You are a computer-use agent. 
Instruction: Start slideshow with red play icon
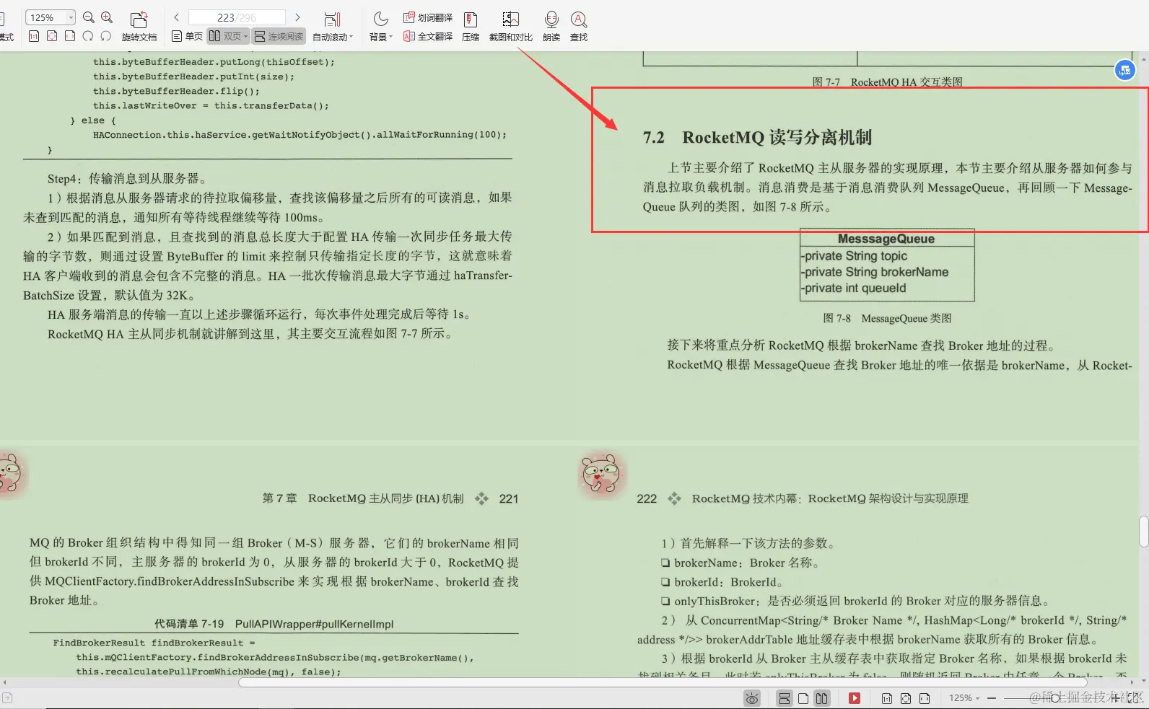[x=855, y=698]
